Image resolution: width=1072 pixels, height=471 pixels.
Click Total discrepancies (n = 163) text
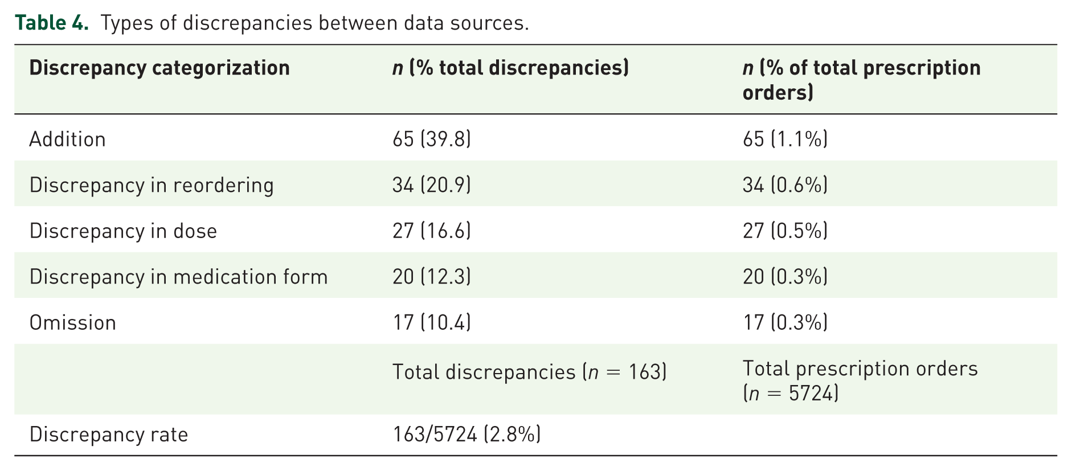(x=530, y=372)
